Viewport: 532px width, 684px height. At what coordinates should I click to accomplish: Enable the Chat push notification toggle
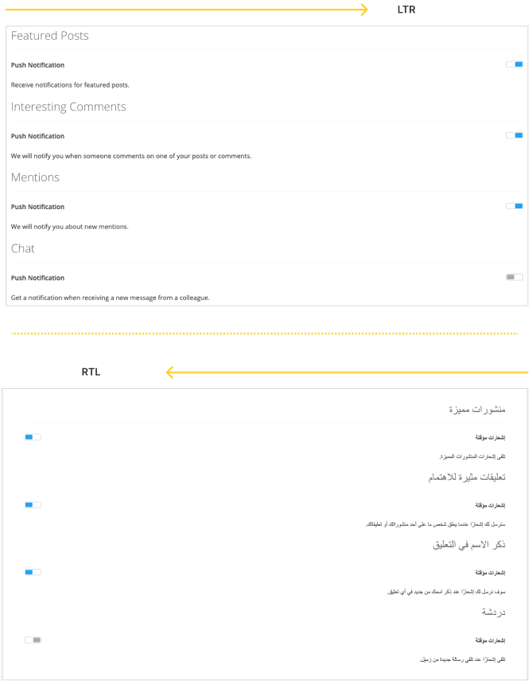(x=512, y=276)
